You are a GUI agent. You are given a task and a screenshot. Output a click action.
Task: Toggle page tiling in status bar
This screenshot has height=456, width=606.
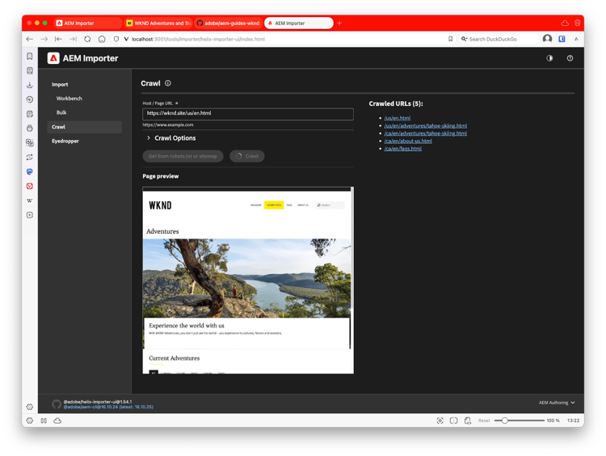454,420
